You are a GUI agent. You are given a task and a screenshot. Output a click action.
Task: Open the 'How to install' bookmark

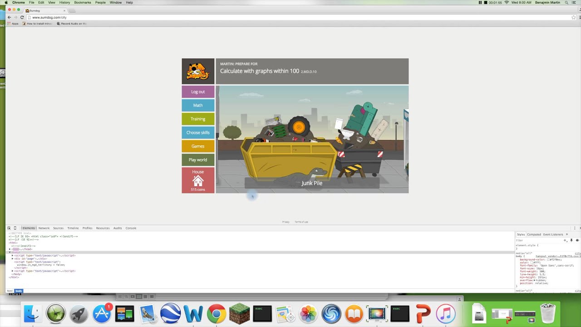[38, 24]
